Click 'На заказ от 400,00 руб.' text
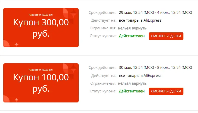Viewport: 198px width, 113px height. [x=41, y=70]
